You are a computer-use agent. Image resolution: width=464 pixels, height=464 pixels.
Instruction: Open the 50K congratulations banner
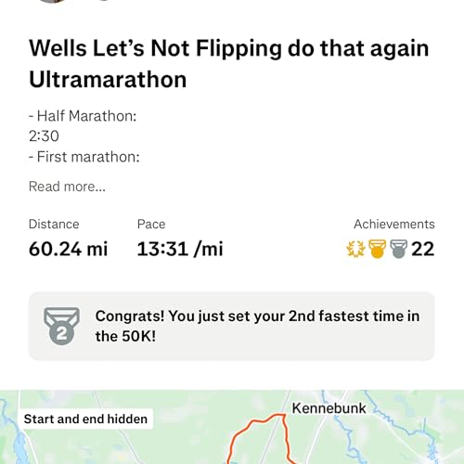click(232, 326)
